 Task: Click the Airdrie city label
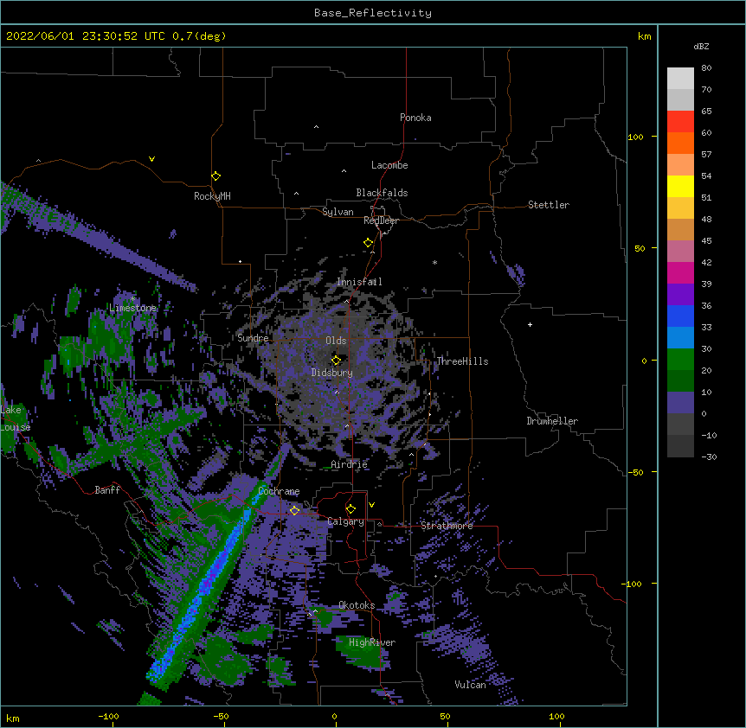pyautogui.click(x=350, y=464)
